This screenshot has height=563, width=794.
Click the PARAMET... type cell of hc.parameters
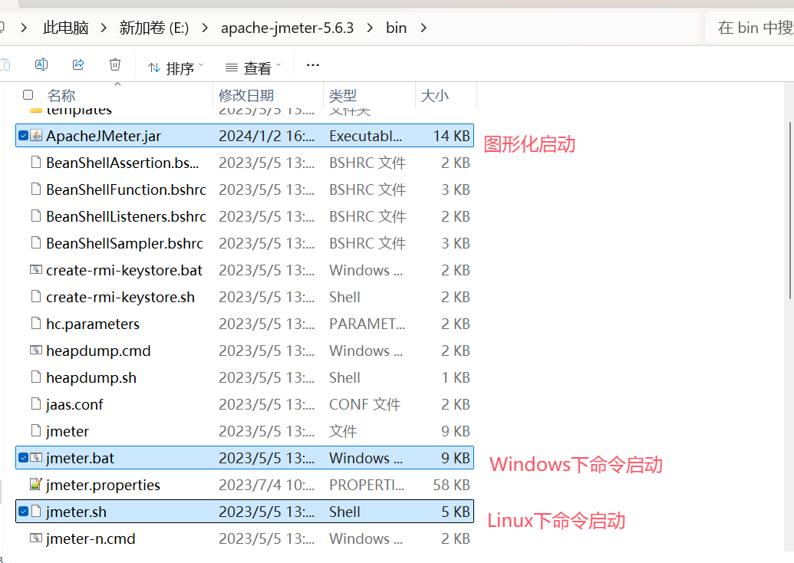367,324
